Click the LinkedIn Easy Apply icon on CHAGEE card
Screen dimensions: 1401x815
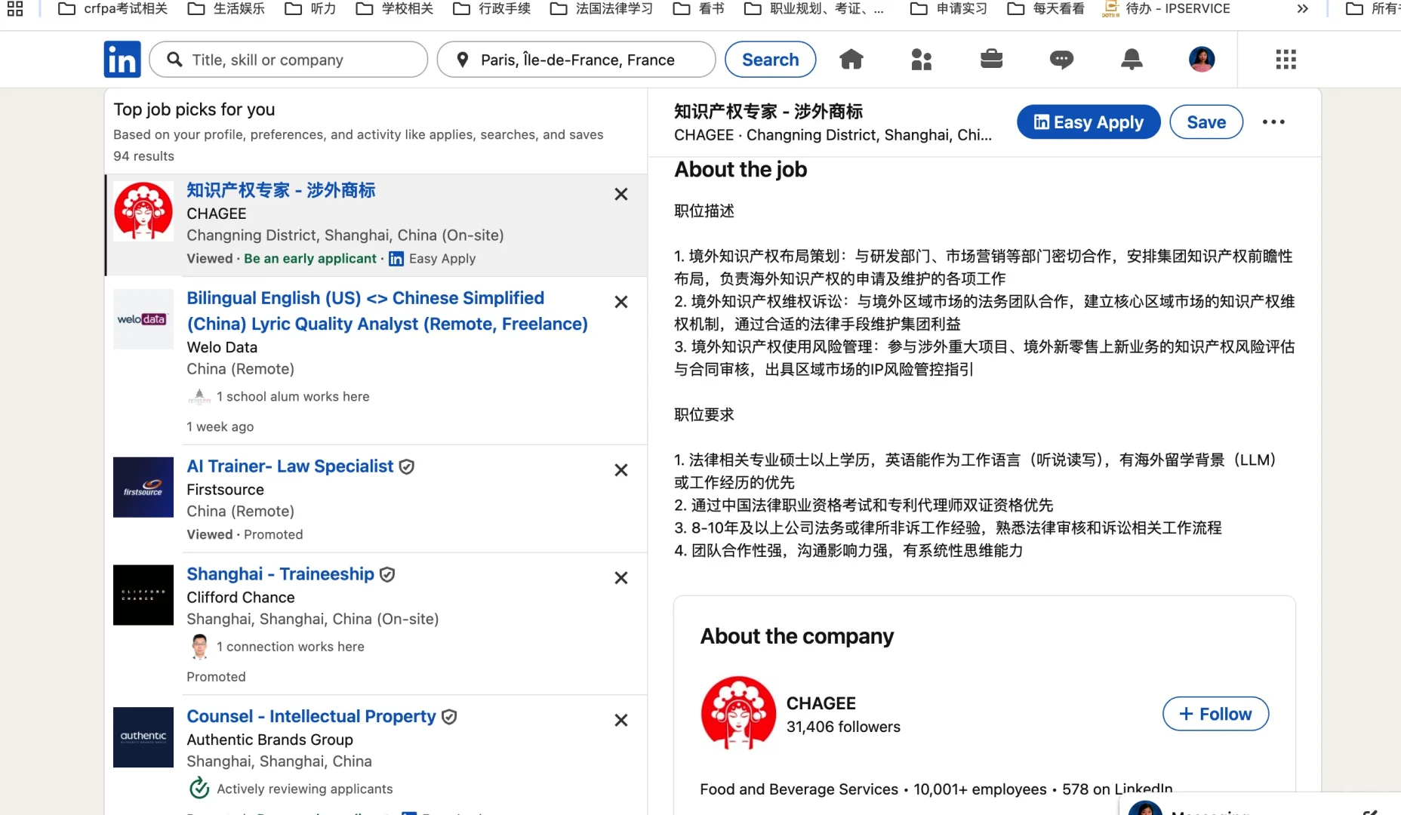[x=396, y=259]
